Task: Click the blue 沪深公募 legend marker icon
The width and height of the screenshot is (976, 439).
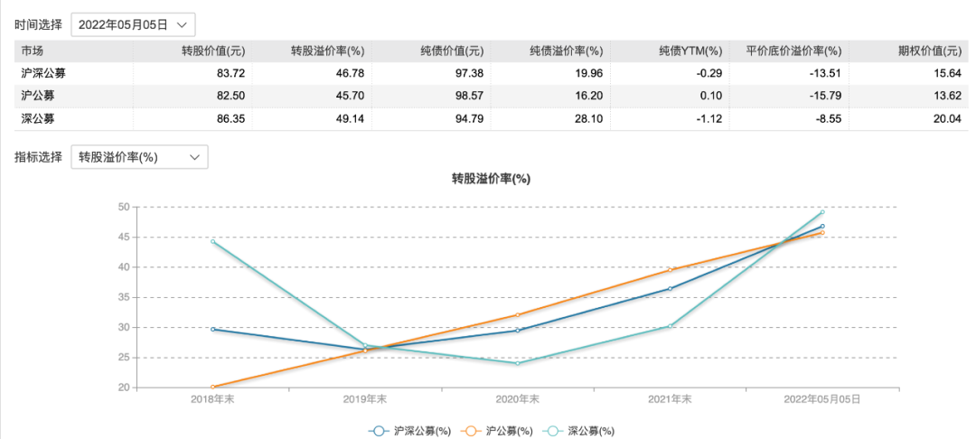Action: coord(380,431)
